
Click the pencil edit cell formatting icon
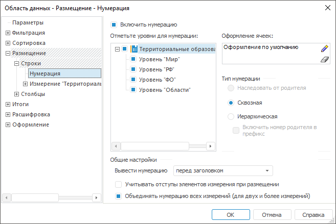[323, 49]
